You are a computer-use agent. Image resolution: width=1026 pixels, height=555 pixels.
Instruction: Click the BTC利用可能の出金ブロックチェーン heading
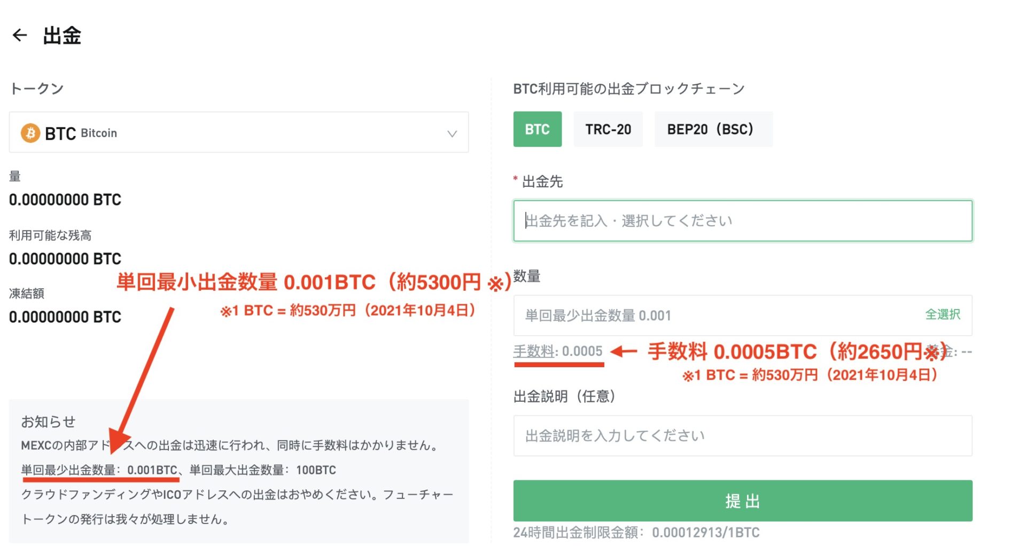628,89
